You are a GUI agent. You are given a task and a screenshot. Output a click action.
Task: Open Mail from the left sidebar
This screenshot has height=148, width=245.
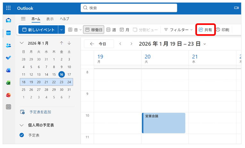8,20
